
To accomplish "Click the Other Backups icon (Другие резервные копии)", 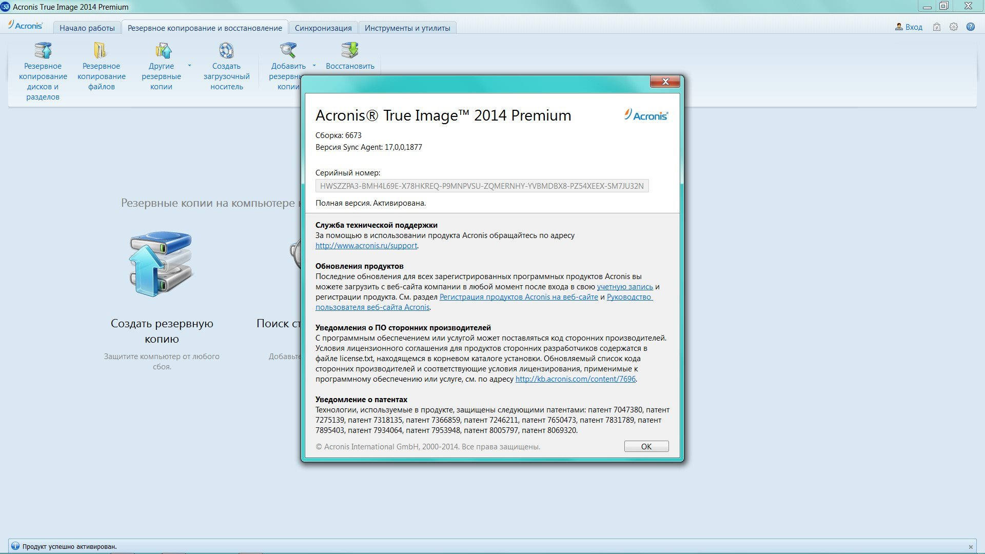I will tap(163, 50).
